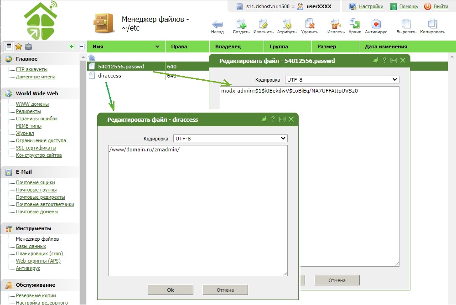Click the Cut (Вырезать) toolbar icon
Image resolution: width=456 pixels, height=305 pixels.
pos(406,24)
